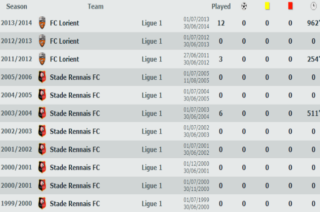Open FC Lorient team link for 2013/2014

click(x=64, y=23)
